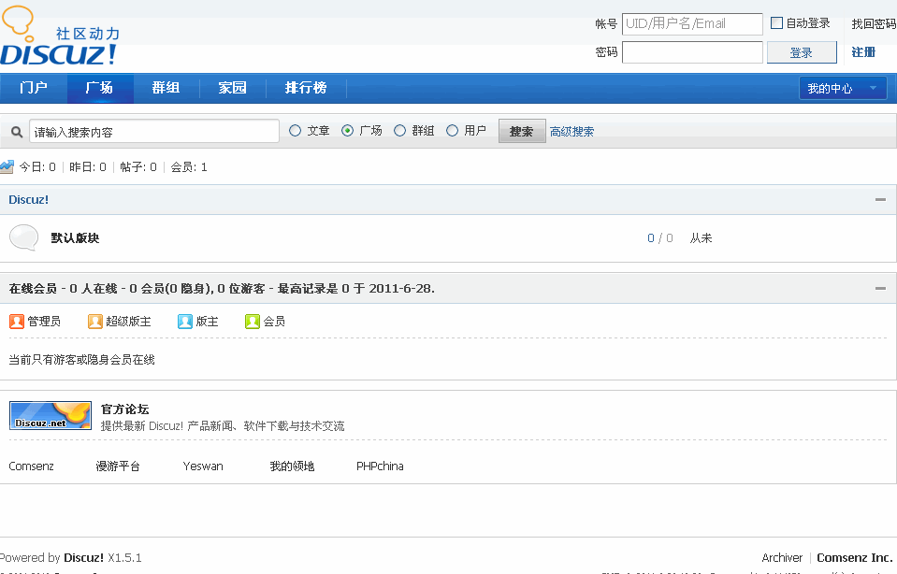Switch to the 群组 nav tab
The height and width of the screenshot is (574, 897).
(x=166, y=88)
